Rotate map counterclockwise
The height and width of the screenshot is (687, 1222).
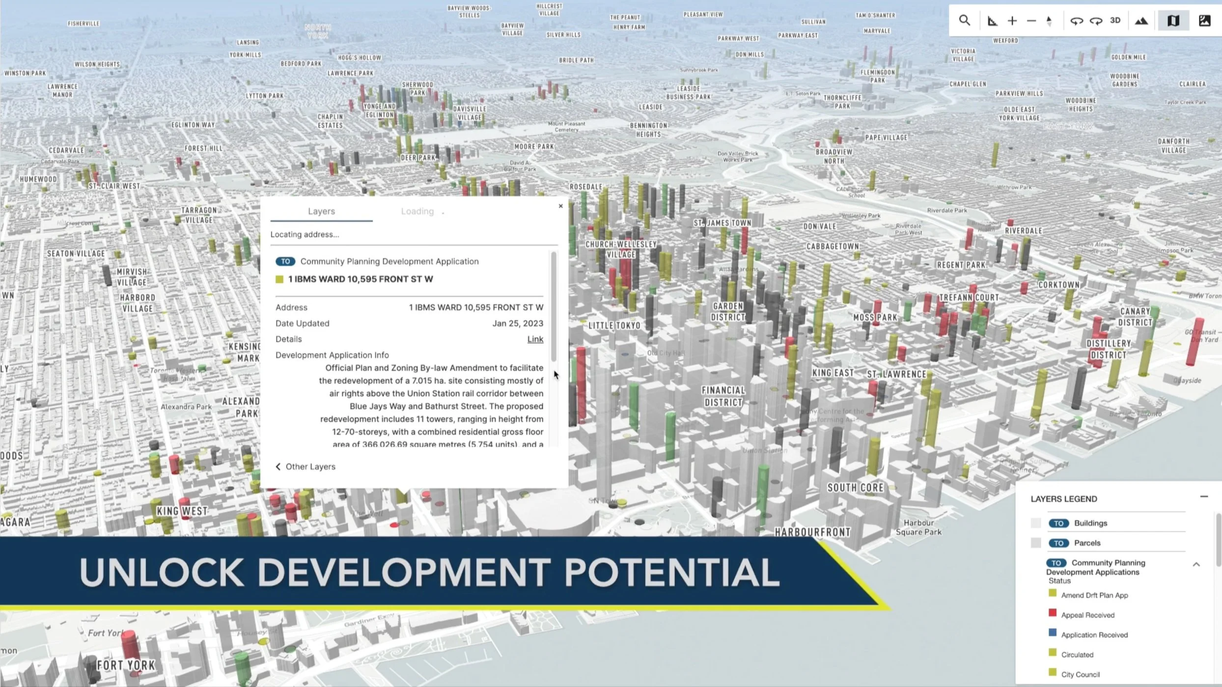(x=1076, y=21)
